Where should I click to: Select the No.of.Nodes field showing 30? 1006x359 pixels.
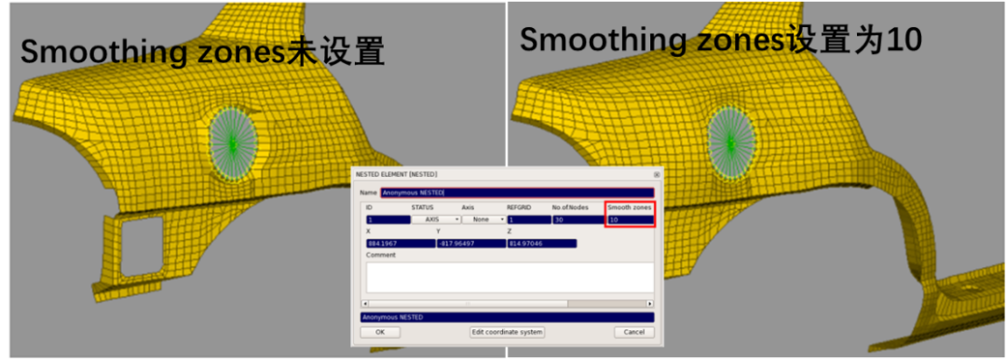578,219
